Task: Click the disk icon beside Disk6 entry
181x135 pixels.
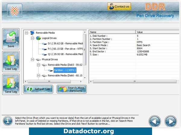Action: (x=44, y=76)
